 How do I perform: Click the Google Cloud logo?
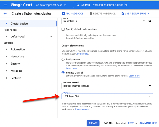click(21, 5)
